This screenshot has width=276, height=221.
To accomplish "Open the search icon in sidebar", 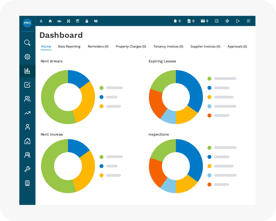I will (27, 43).
